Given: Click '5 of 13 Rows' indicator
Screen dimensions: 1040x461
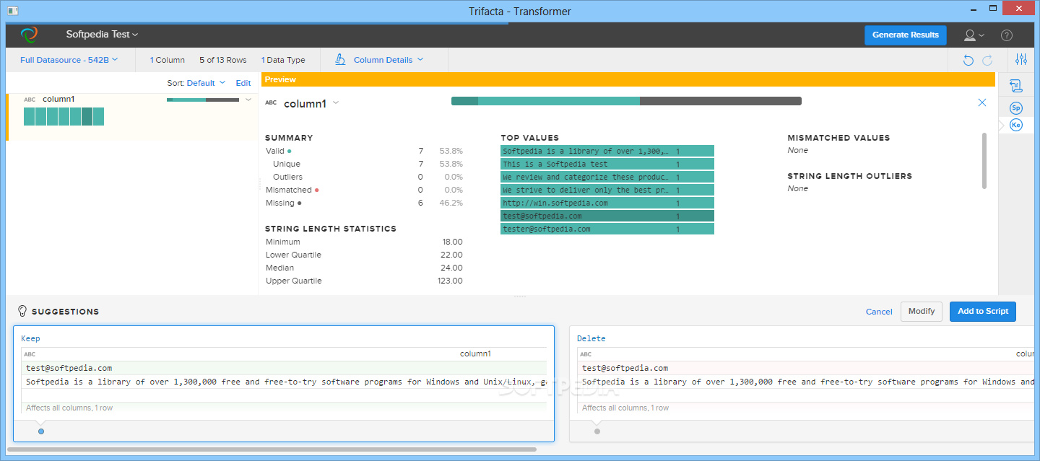Looking at the screenshot, I should (223, 60).
